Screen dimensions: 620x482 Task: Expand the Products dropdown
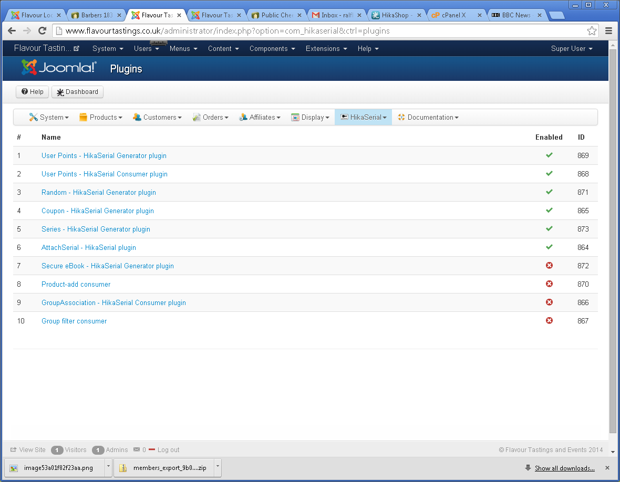(x=101, y=117)
